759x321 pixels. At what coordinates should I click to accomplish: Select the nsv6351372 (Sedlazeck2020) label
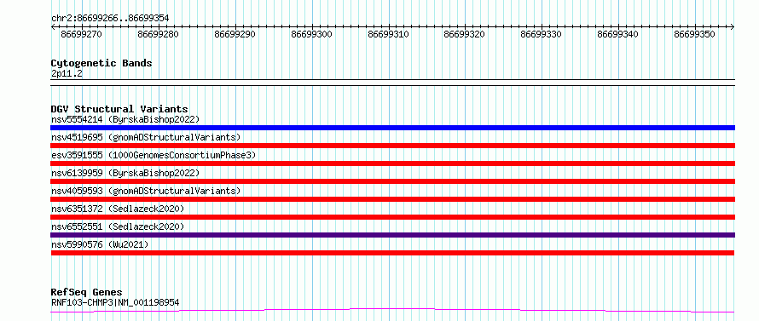(x=118, y=209)
